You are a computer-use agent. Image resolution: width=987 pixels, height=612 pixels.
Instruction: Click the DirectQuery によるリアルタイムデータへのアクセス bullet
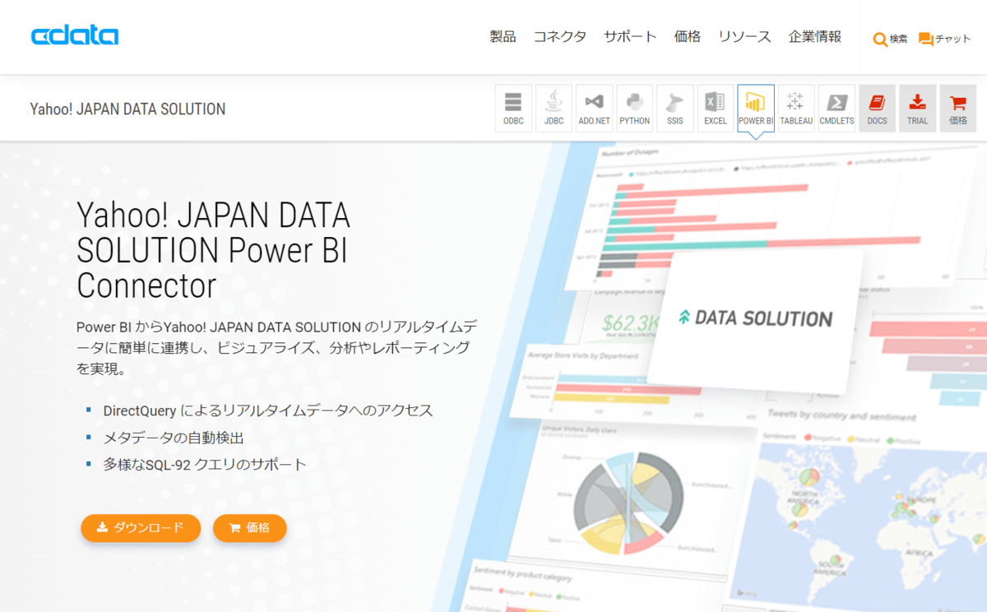tap(268, 410)
